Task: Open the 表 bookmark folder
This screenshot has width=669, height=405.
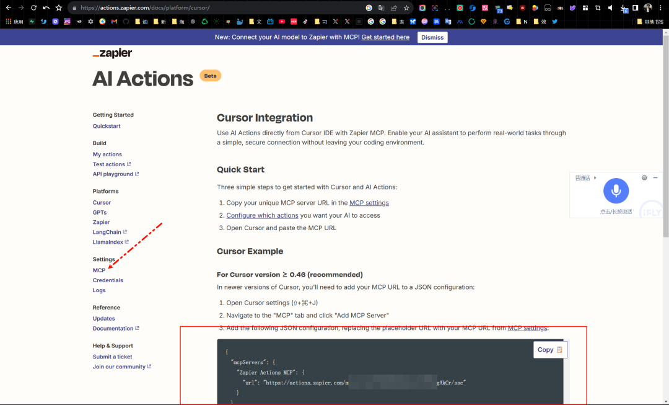Action: 398,21
